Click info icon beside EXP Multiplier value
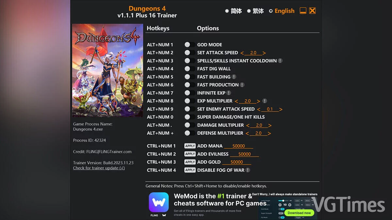The height and width of the screenshot is (220, 392). (265, 101)
